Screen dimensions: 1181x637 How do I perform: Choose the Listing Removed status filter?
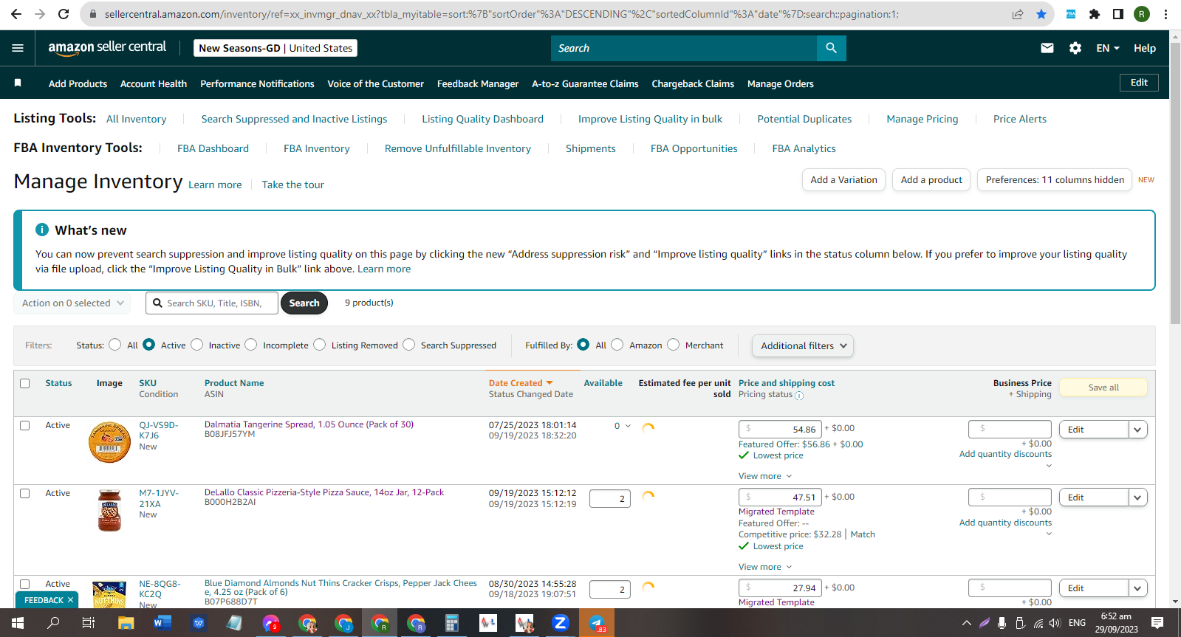click(320, 345)
